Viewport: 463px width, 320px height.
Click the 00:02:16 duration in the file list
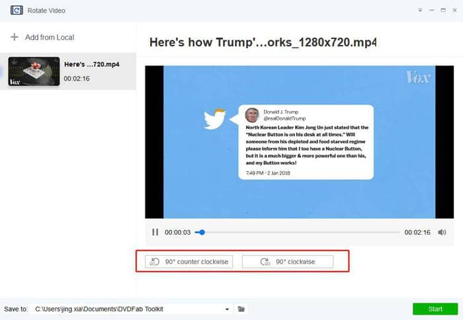77,79
